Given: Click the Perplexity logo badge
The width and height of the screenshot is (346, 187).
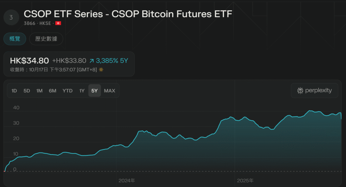Looking at the screenshot, I should pyautogui.click(x=314, y=91).
